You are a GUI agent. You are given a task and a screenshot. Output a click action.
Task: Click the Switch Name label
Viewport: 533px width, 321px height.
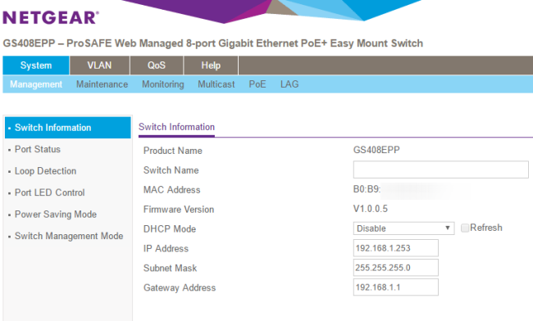coord(171,170)
